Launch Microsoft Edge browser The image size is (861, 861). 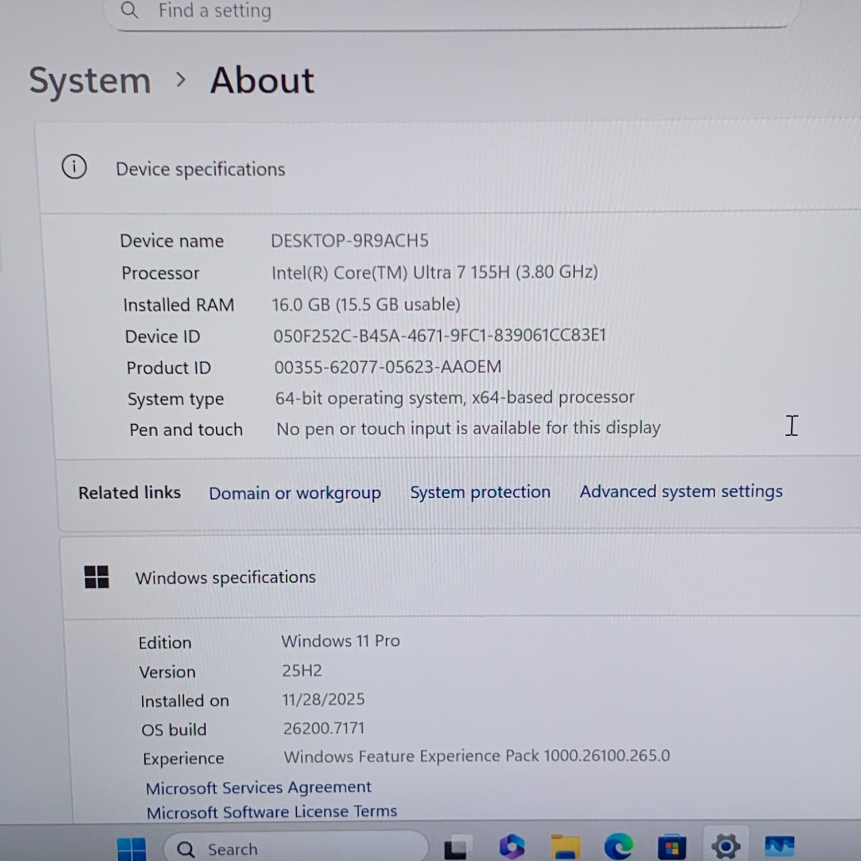618,847
